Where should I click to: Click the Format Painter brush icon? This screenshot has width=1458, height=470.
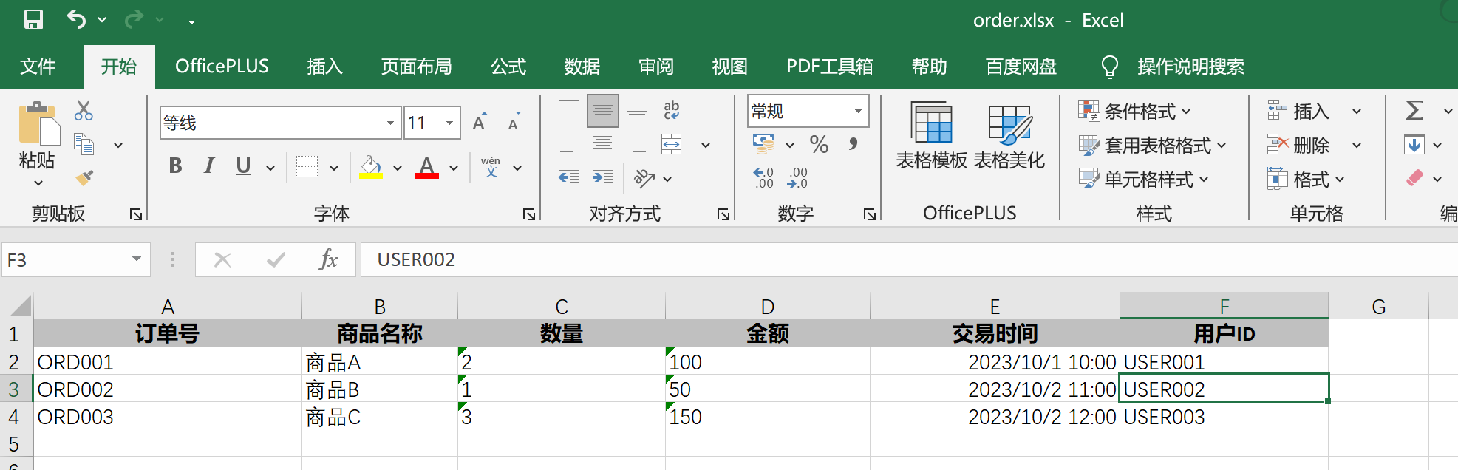[84, 178]
